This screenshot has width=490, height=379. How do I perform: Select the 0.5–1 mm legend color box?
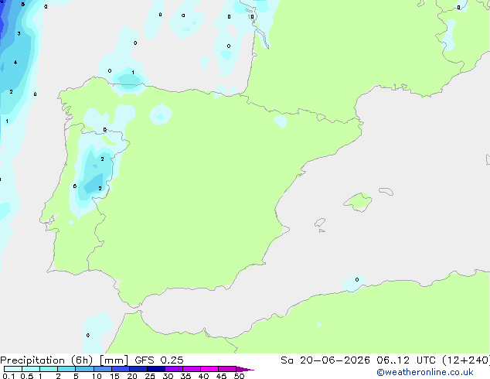(31, 369)
